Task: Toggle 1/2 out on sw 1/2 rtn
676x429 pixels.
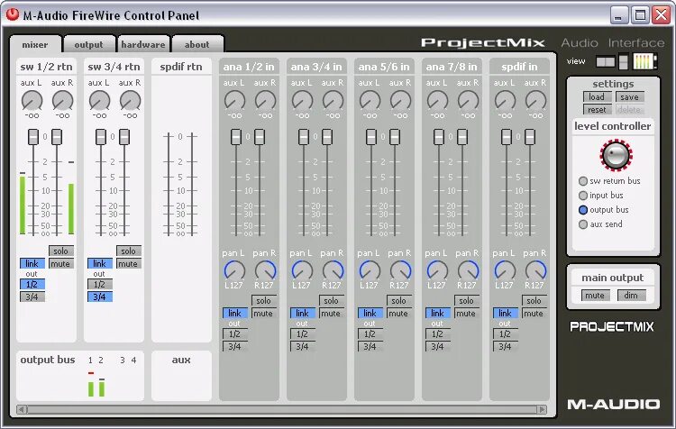Action: (32, 284)
